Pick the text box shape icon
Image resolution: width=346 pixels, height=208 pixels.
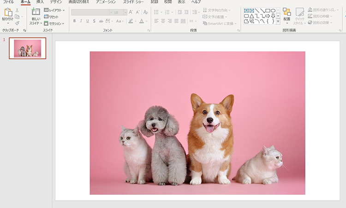tap(246, 10)
